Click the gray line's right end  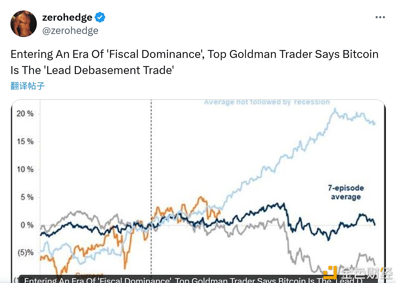374,264
